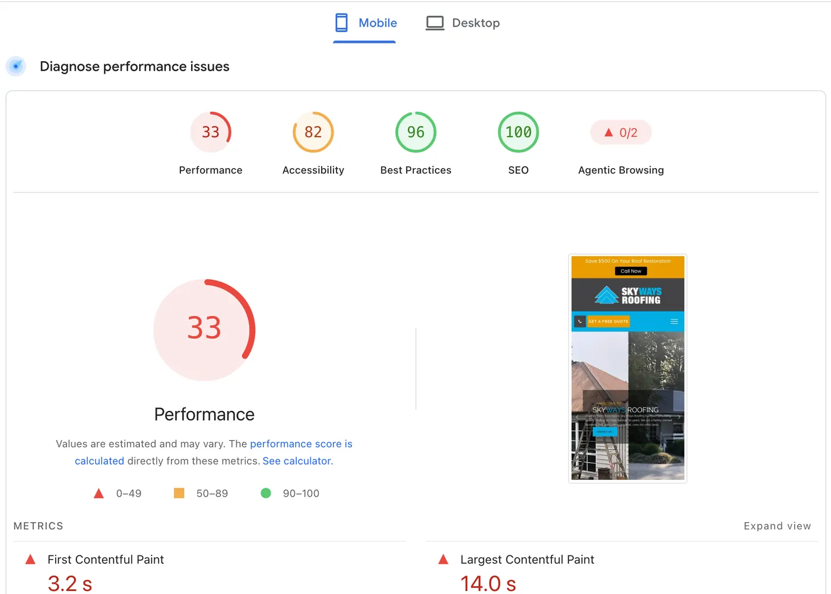This screenshot has width=831, height=594.
Task: Click the blue Lighthouse diagnose icon
Action: (16, 66)
